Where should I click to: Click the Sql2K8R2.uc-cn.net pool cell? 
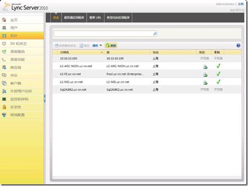coord(120,90)
